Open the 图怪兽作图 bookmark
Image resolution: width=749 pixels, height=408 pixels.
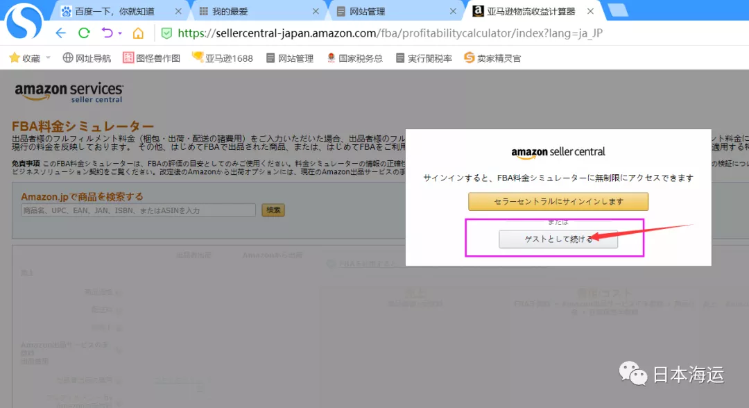click(x=151, y=58)
